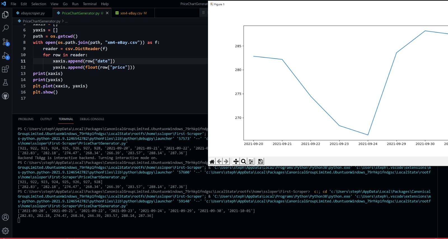This screenshot has width=448, height=239.
Task: Open the Selection menu
Action: click(39, 4)
